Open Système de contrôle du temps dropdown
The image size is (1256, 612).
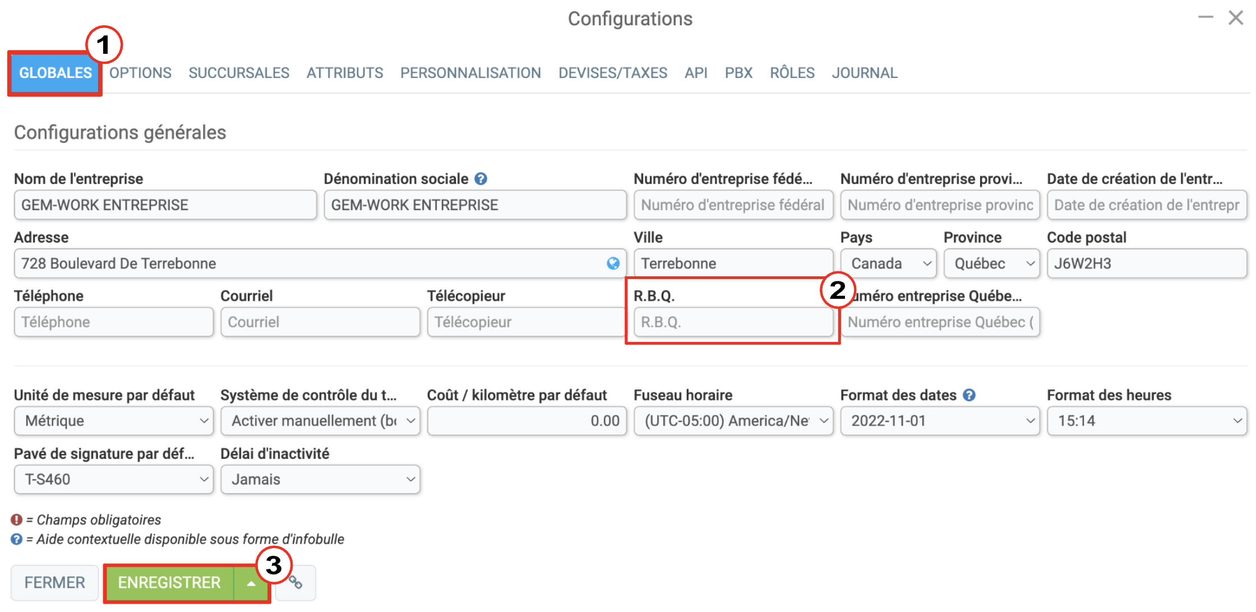pos(320,421)
